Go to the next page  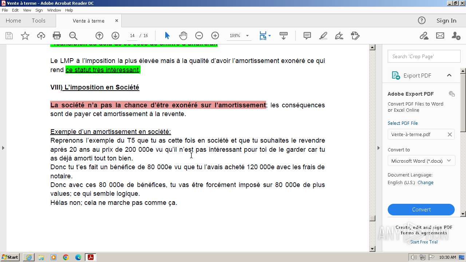(115, 36)
